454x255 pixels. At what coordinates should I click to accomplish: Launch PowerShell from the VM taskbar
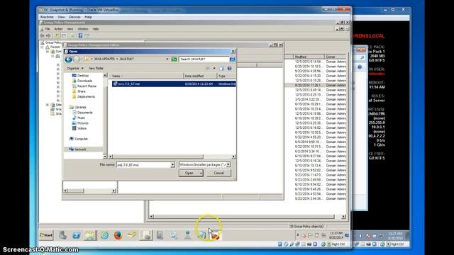point(77,235)
